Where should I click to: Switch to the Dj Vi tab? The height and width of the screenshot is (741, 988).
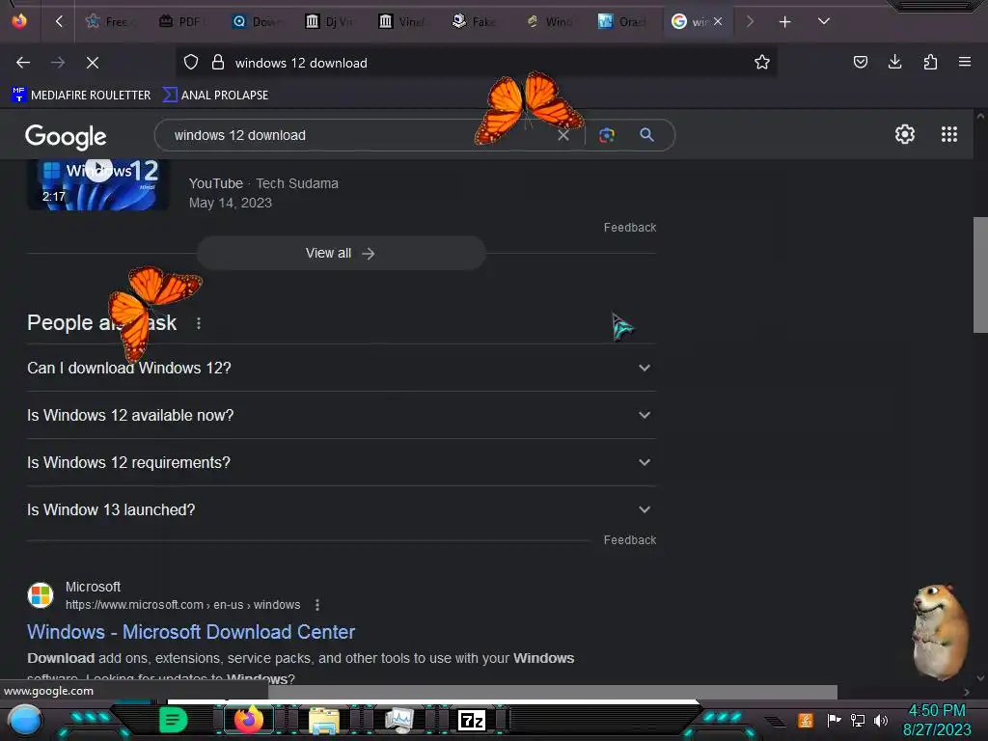(330, 22)
